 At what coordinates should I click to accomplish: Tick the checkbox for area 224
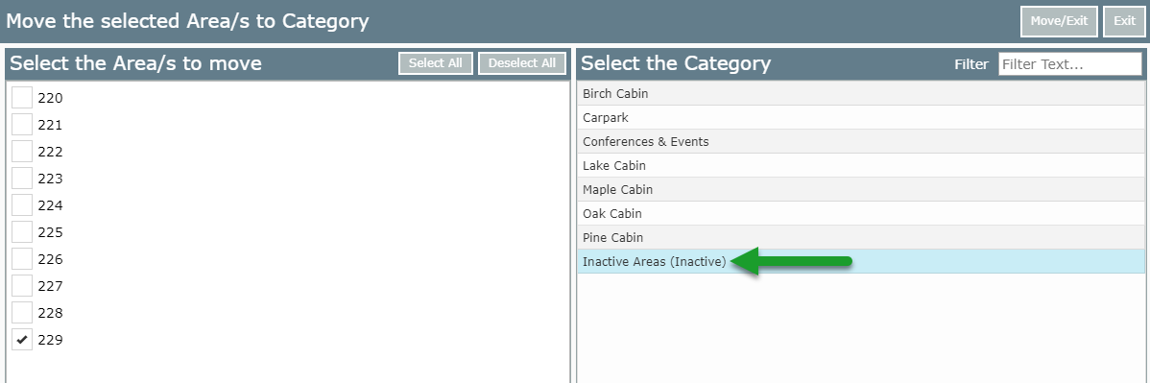[x=22, y=204]
